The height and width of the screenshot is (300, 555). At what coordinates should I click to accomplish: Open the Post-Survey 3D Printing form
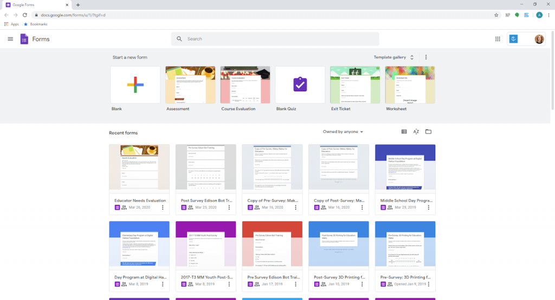pos(339,256)
